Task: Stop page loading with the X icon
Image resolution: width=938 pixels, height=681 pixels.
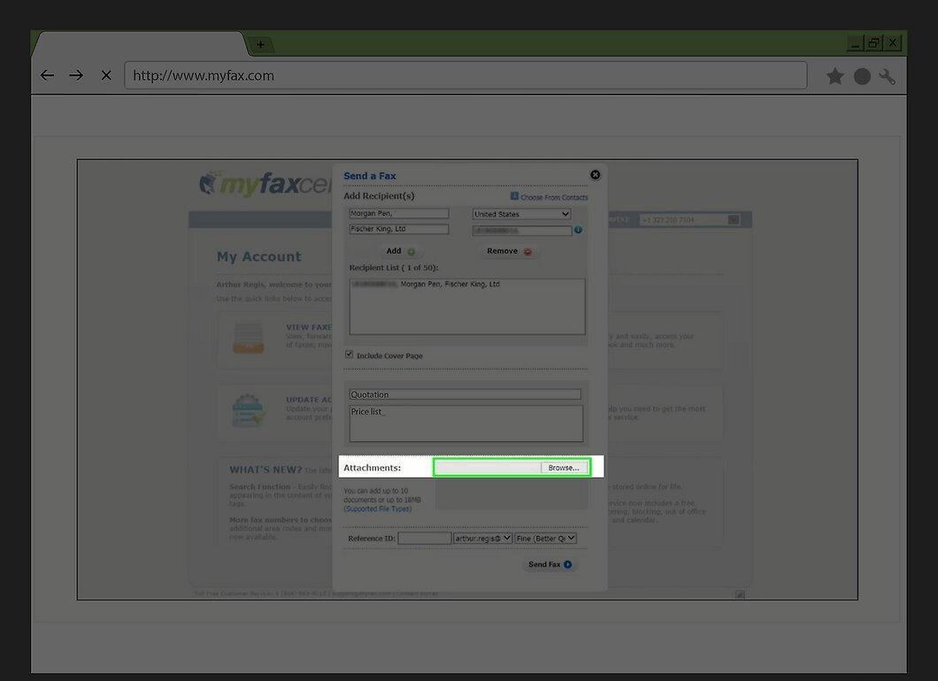Action: [x=106, y=75]
